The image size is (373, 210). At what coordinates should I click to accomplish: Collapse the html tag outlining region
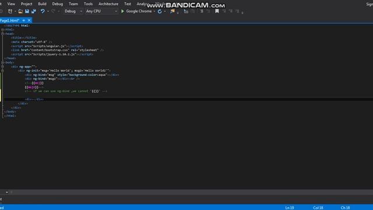pyautogui.click(x=2, y=30)
